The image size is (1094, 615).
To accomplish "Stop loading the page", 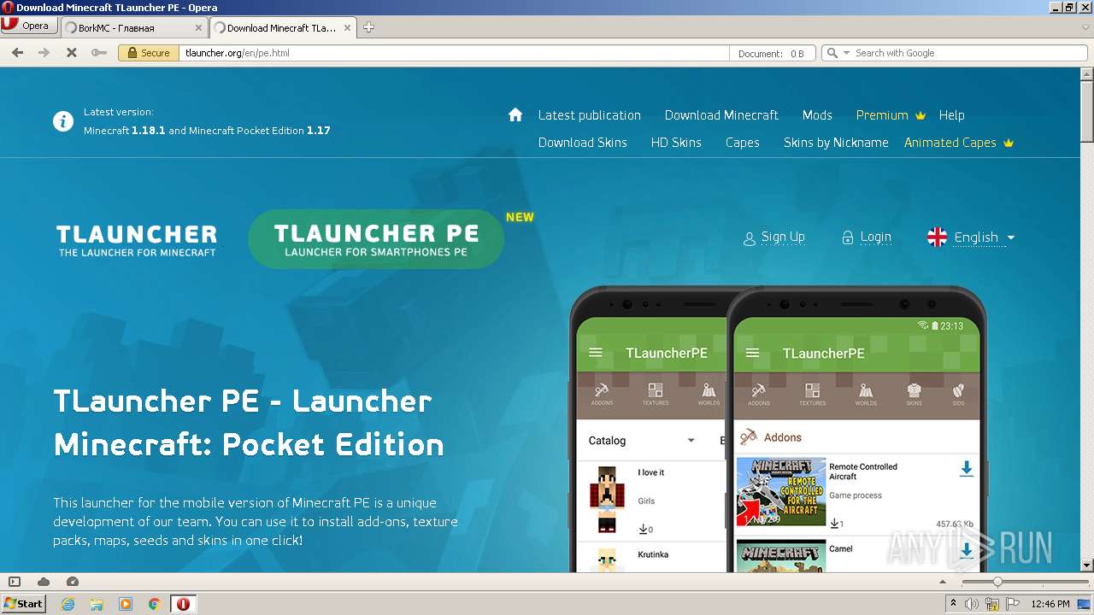I will [x=72, y=53].
